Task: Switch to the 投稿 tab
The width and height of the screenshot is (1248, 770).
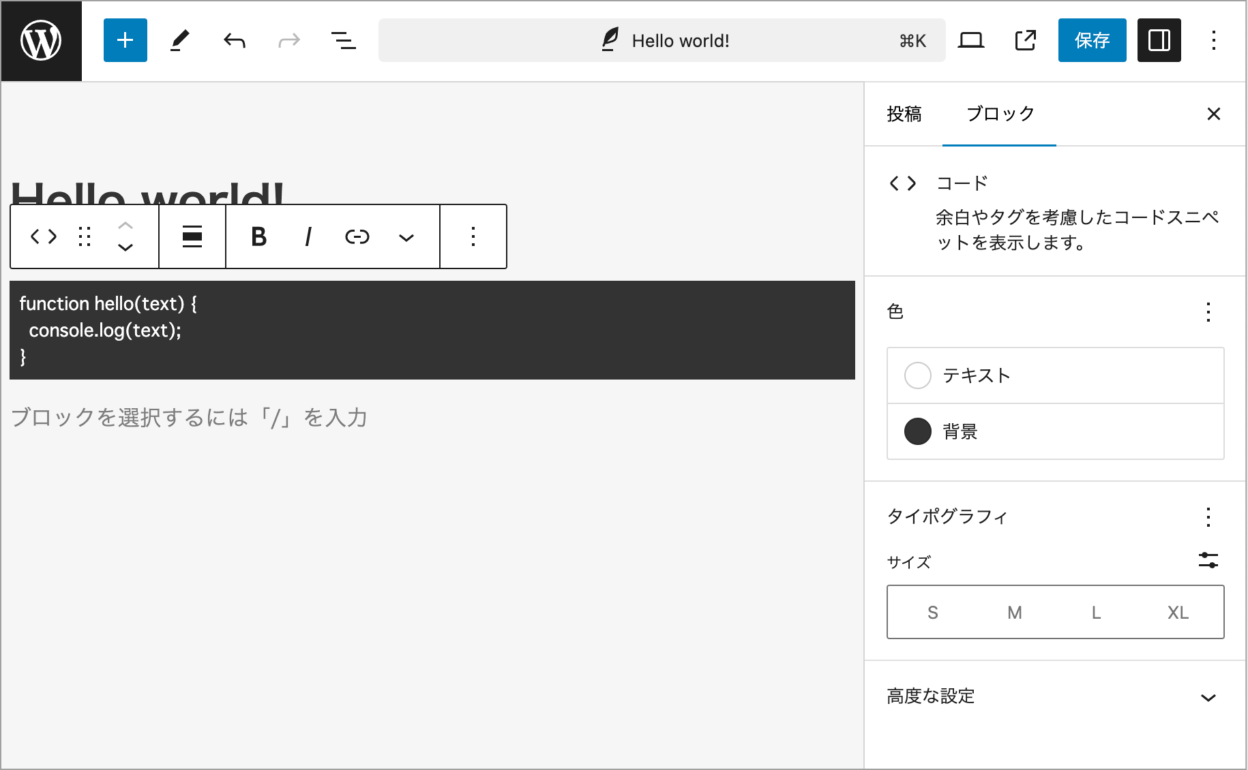Action: 904,114
